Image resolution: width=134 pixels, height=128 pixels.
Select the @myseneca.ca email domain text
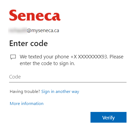(x=43, y=31)
